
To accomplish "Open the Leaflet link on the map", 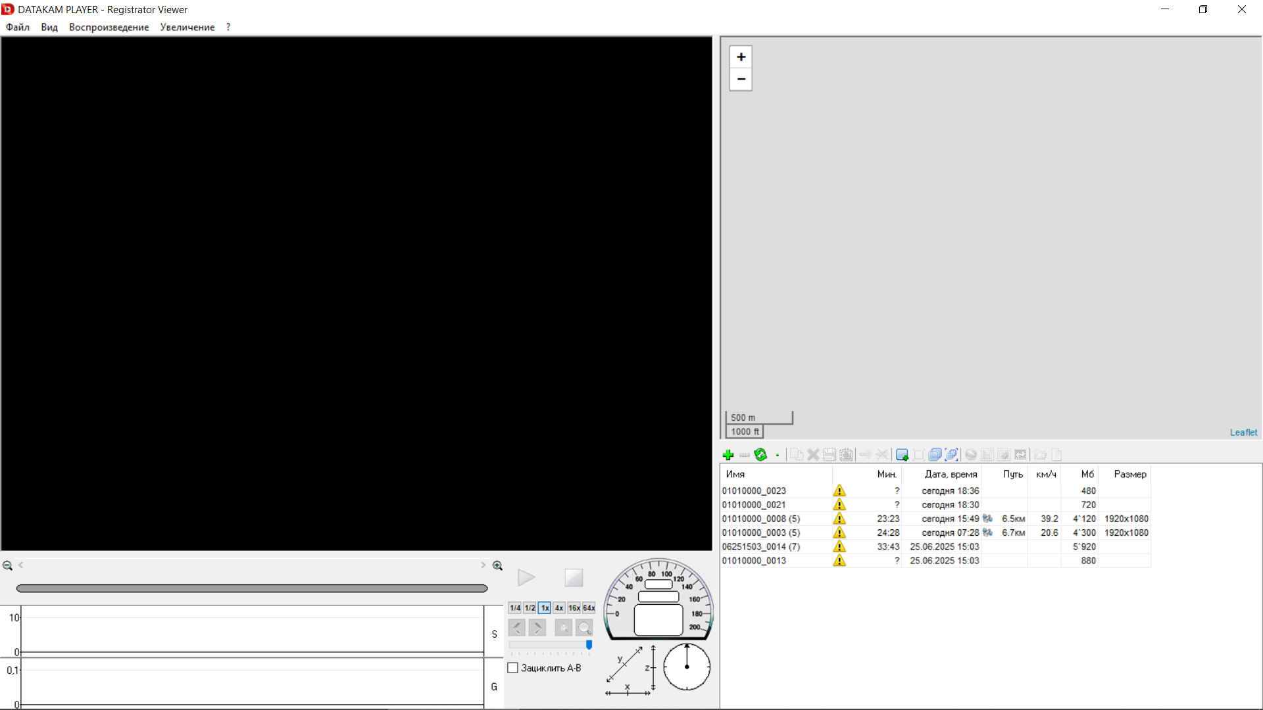I will pos(1243,433).
